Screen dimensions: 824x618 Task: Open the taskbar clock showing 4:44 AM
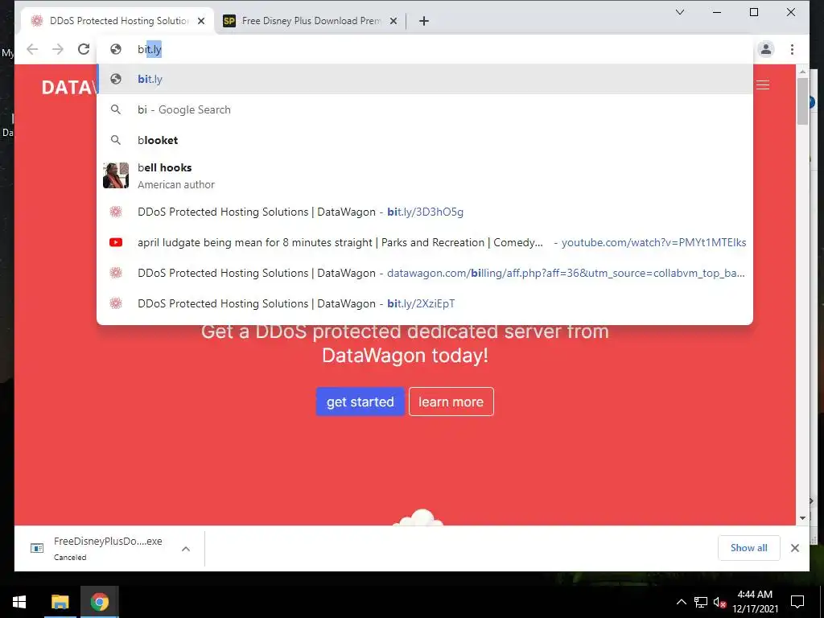click(755, 602)
